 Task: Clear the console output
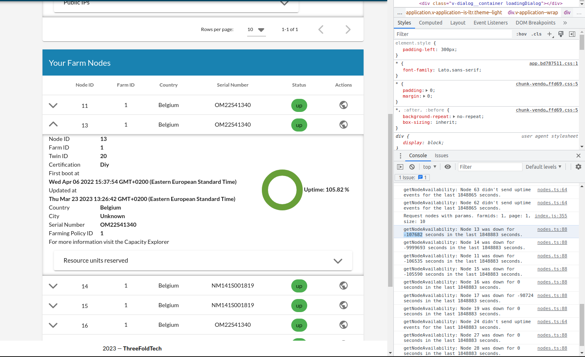pos(411,167)
